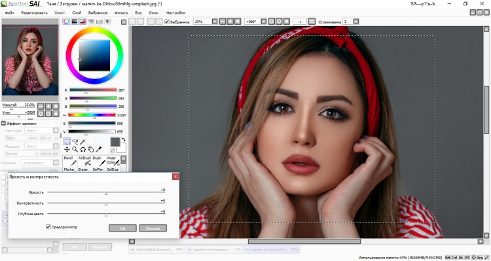Open the Выбранное menu
This screenshot has width=491, height=261.
pos(98,13)
